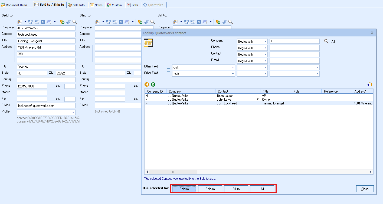Click the tag icon in Sold to toolbar
383x204 pixels.
(69, 22)
